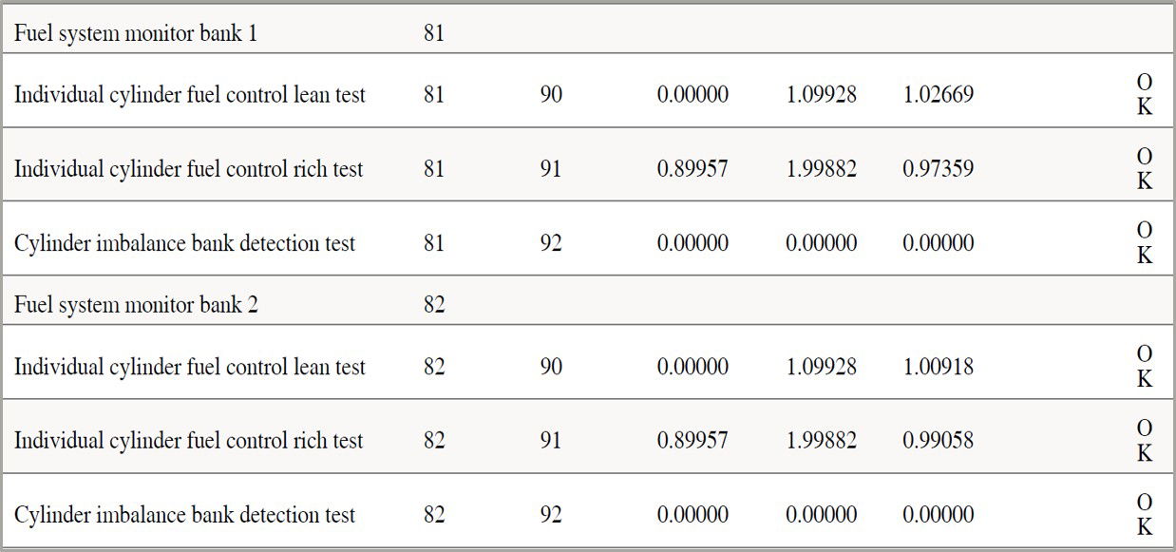Click OK status for bank 1 rich test
1176x552 pixels.
pyautogui.click(x=1145, y=169)
